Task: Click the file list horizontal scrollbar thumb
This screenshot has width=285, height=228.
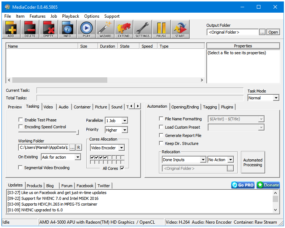Action: point(60,80)
